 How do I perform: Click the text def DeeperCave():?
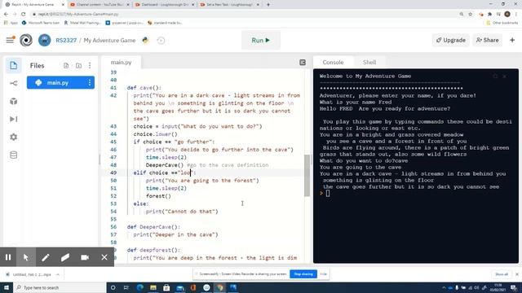[x=153, y=227]
